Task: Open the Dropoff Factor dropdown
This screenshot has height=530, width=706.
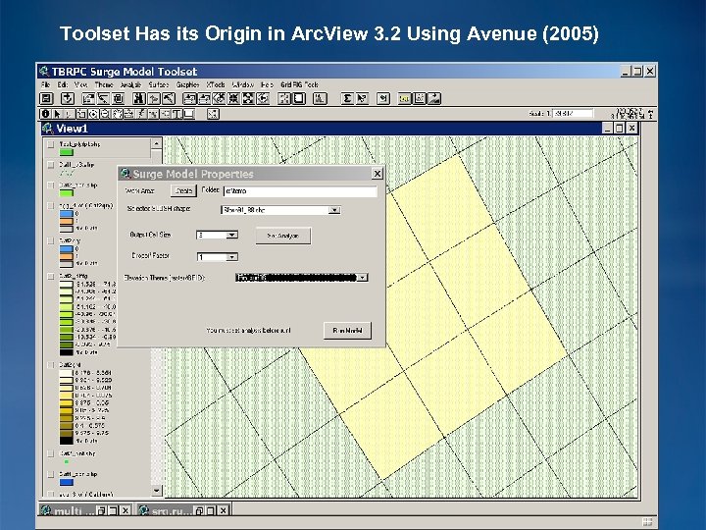Action: [231, 257]
